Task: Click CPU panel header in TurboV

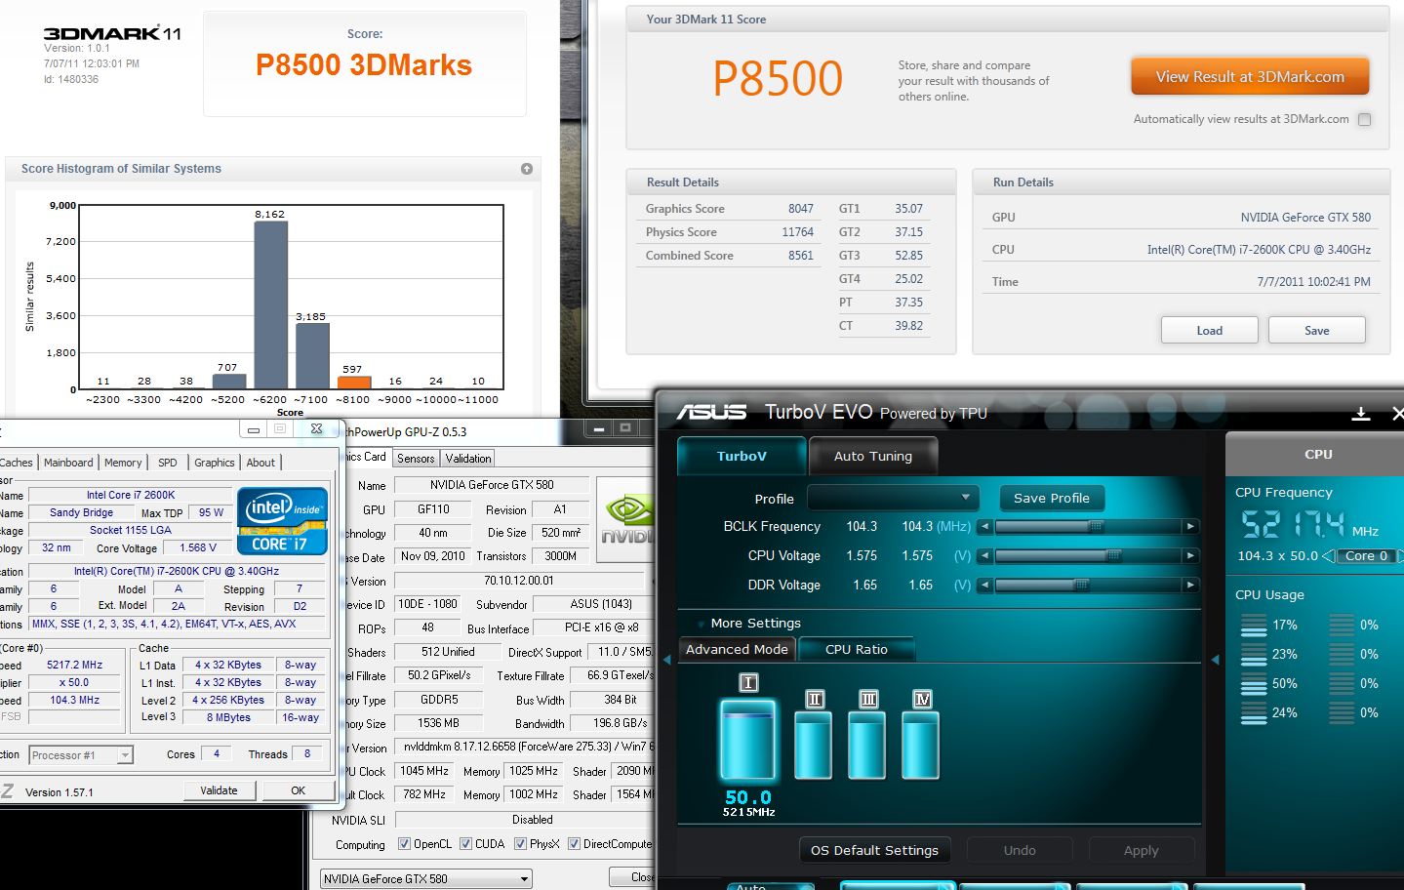Action: (x=1317, y=454)
